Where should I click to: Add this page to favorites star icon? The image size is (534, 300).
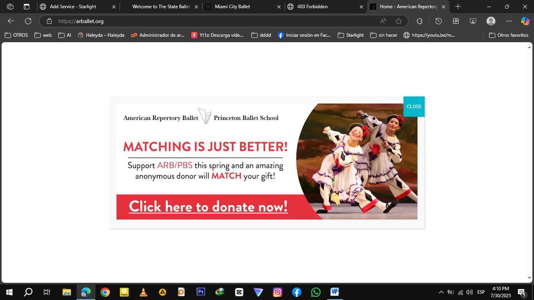coord(398,21)
